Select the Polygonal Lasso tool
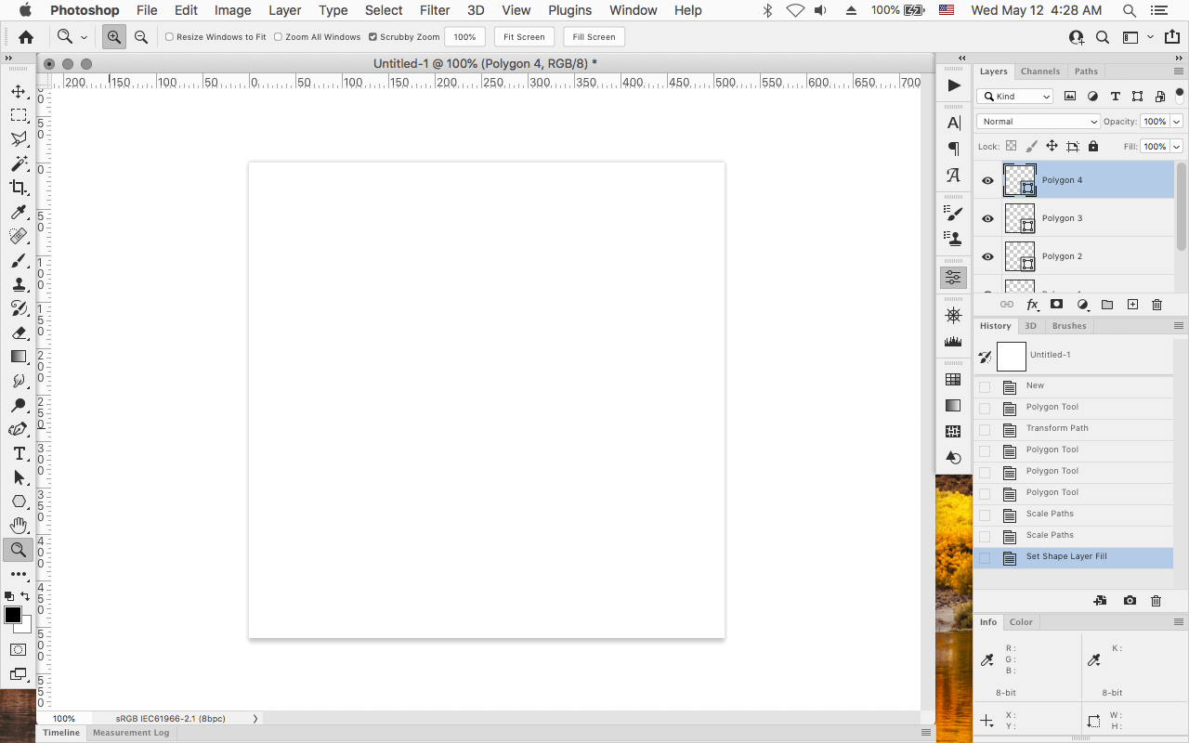Viewport: 1189px width, 743px height. coord(19,139)
